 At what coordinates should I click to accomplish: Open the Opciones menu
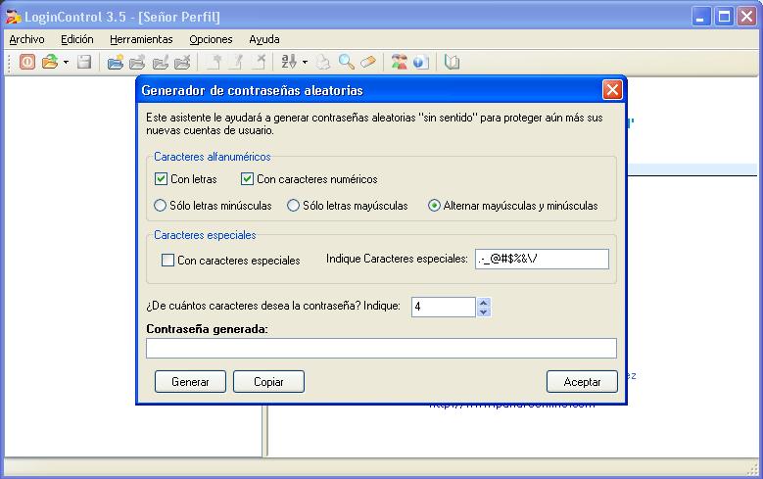[x=211, y=39]
